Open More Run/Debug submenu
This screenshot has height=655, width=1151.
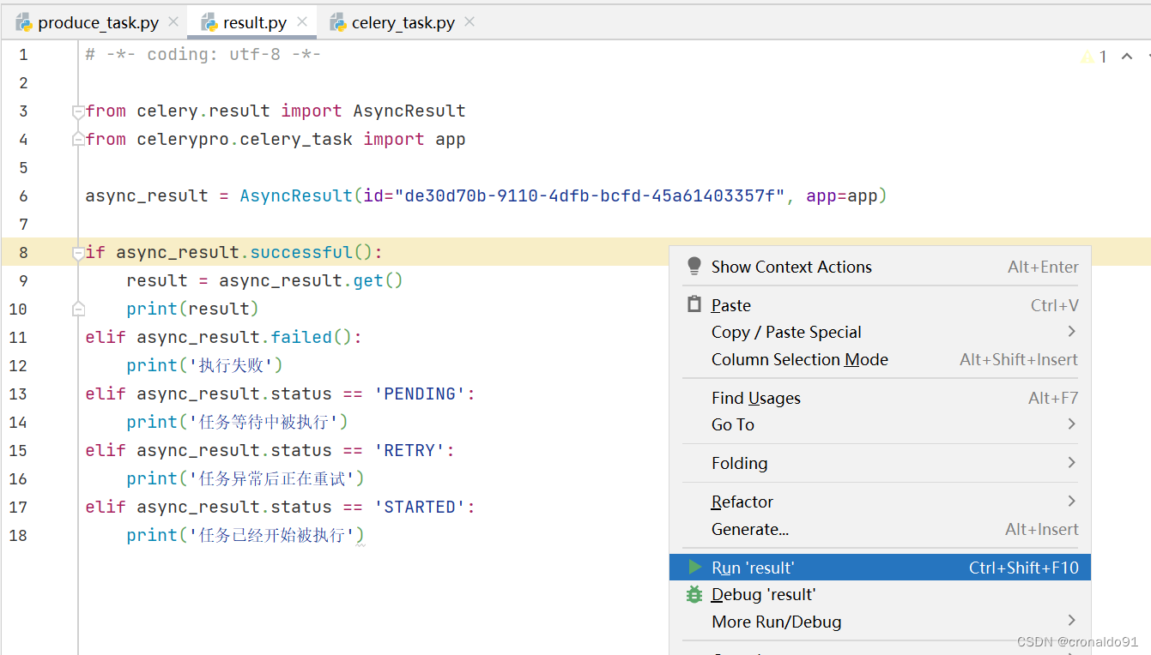[880, 622]
